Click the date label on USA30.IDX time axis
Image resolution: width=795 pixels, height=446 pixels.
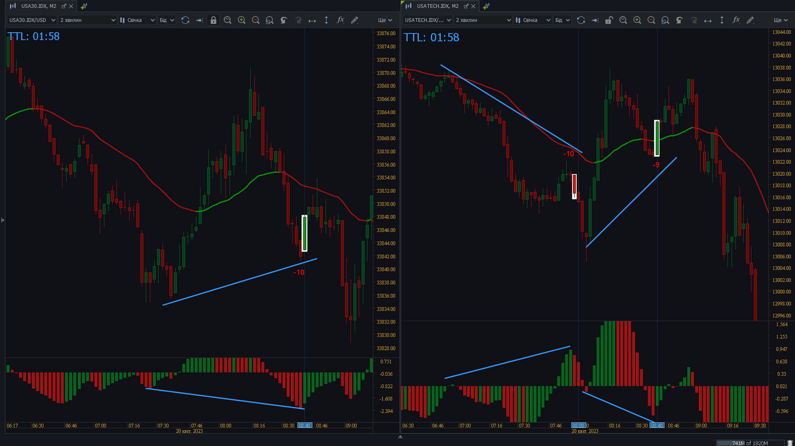pos(189,431)
